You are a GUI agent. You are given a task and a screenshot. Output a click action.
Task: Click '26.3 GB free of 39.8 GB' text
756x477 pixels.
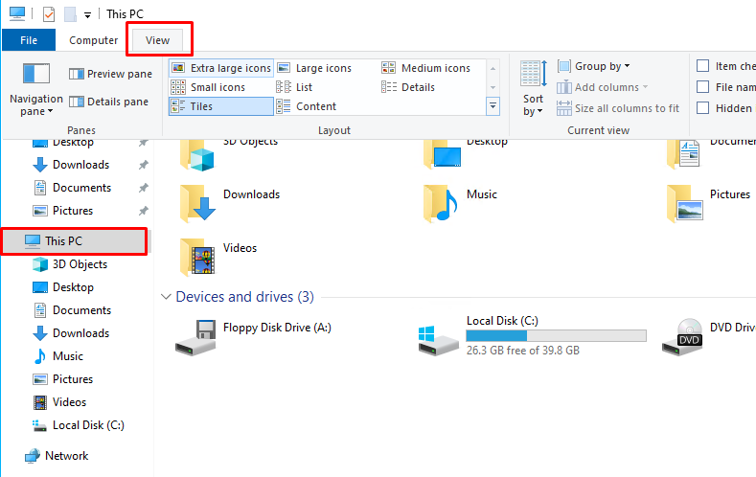point(522,351)
